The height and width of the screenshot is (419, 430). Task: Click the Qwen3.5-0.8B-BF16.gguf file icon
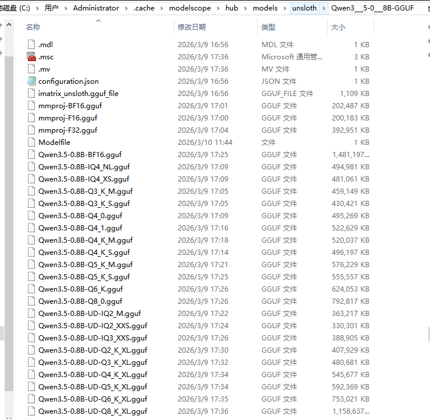coord(31,154)
